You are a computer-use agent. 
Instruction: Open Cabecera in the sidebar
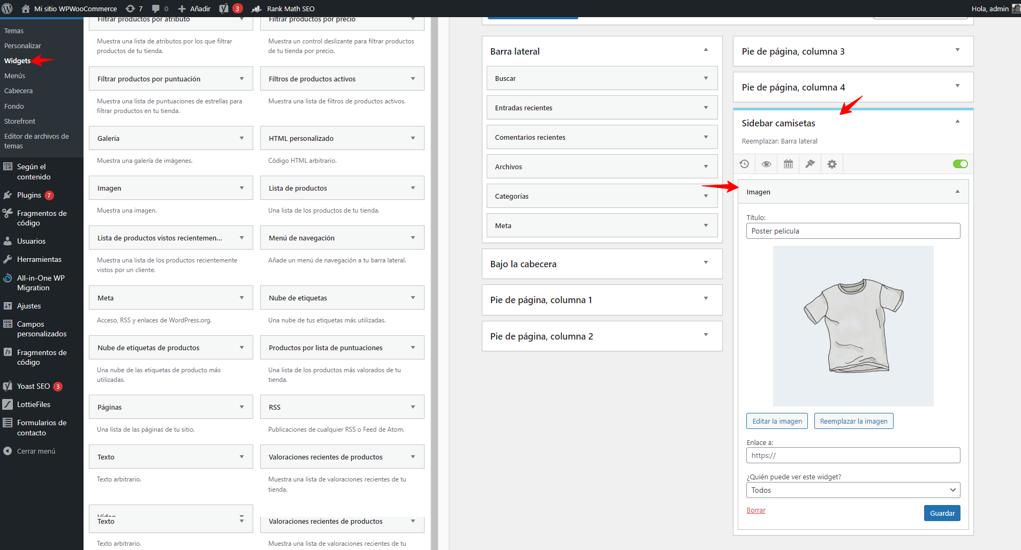pos(19,91)
